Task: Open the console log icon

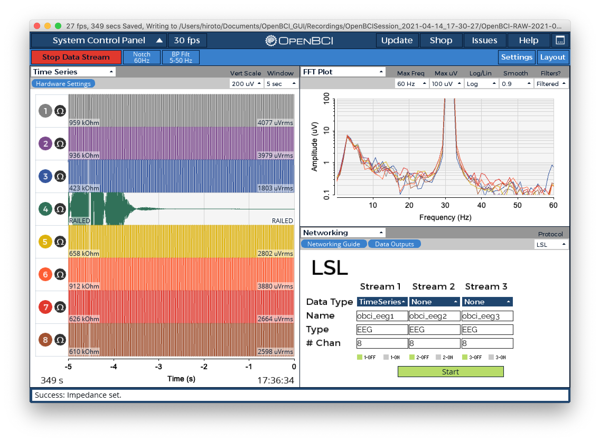Action: tap(560, 40)
